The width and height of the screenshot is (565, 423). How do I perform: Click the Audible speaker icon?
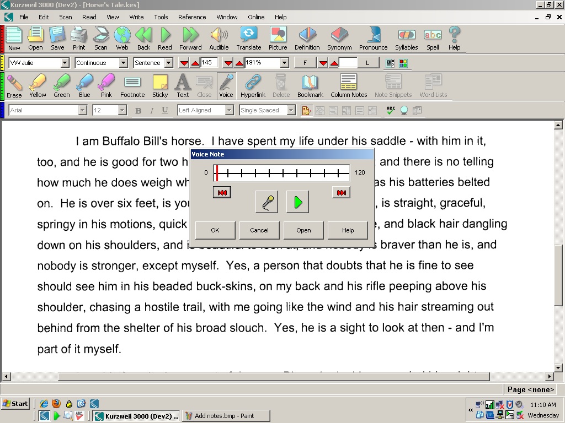pyautogui.click(x=218, y=36)
